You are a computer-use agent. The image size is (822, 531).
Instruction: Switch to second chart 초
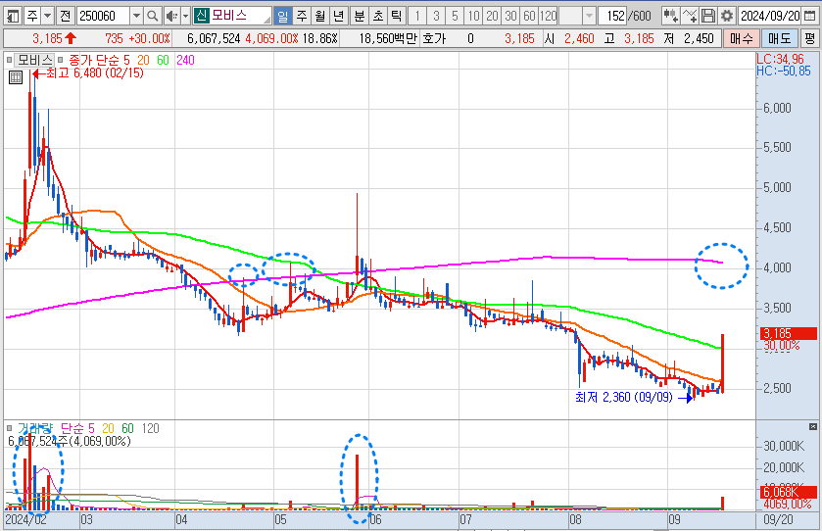378,17
